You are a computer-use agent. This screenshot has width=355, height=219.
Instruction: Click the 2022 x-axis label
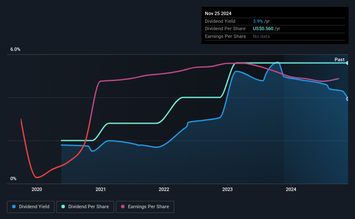(x=164, y=189)
